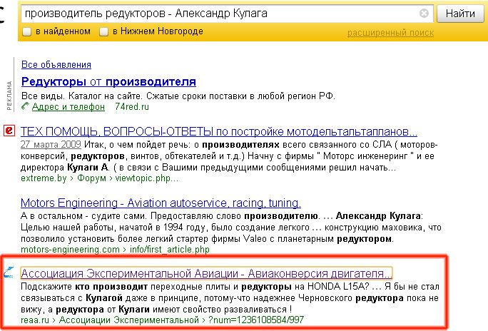Clear the search query with the X icon
The width and height of the screenshot is (488, 331).
tap(424, 14)
